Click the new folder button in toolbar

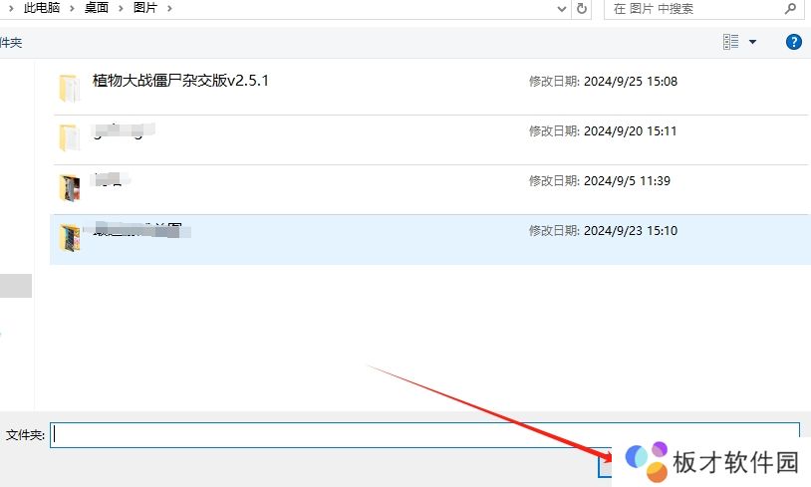pos(10,43)
